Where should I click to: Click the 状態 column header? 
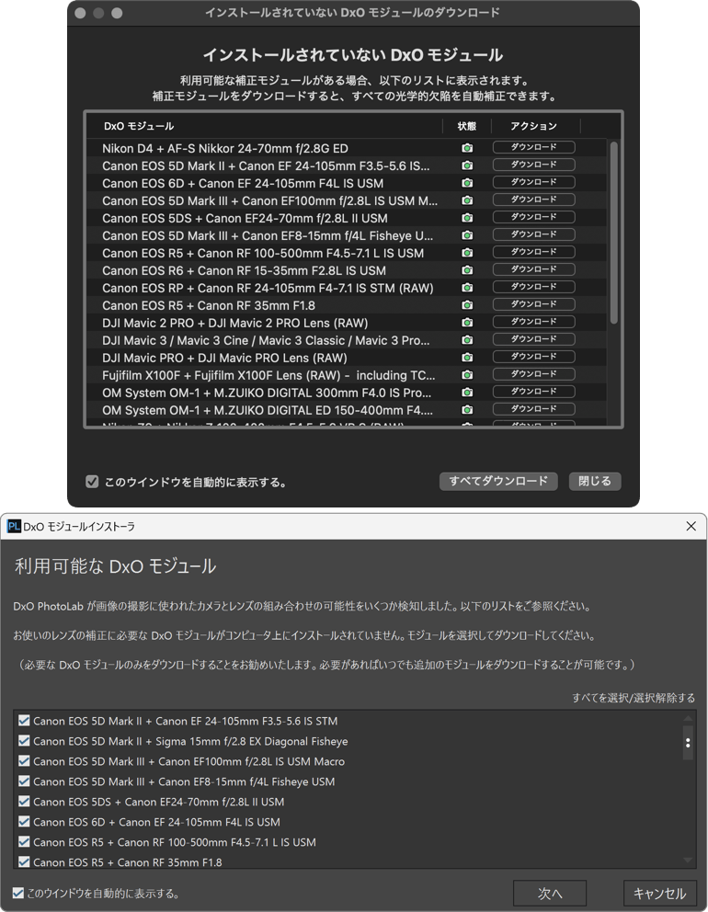point(466,126)
